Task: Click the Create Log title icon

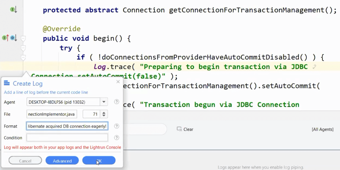Action: pyautogui.click(x=7, y=83)
